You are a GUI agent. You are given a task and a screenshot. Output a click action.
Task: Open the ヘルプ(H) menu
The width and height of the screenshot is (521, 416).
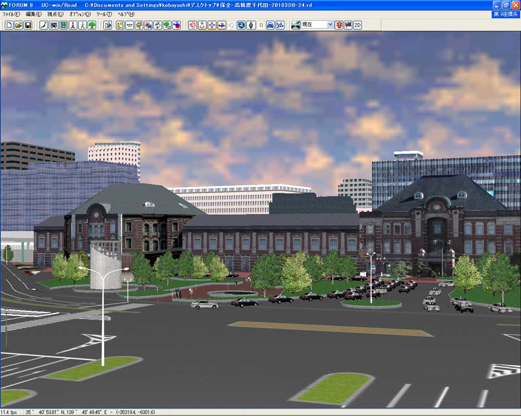click(126, 14)
